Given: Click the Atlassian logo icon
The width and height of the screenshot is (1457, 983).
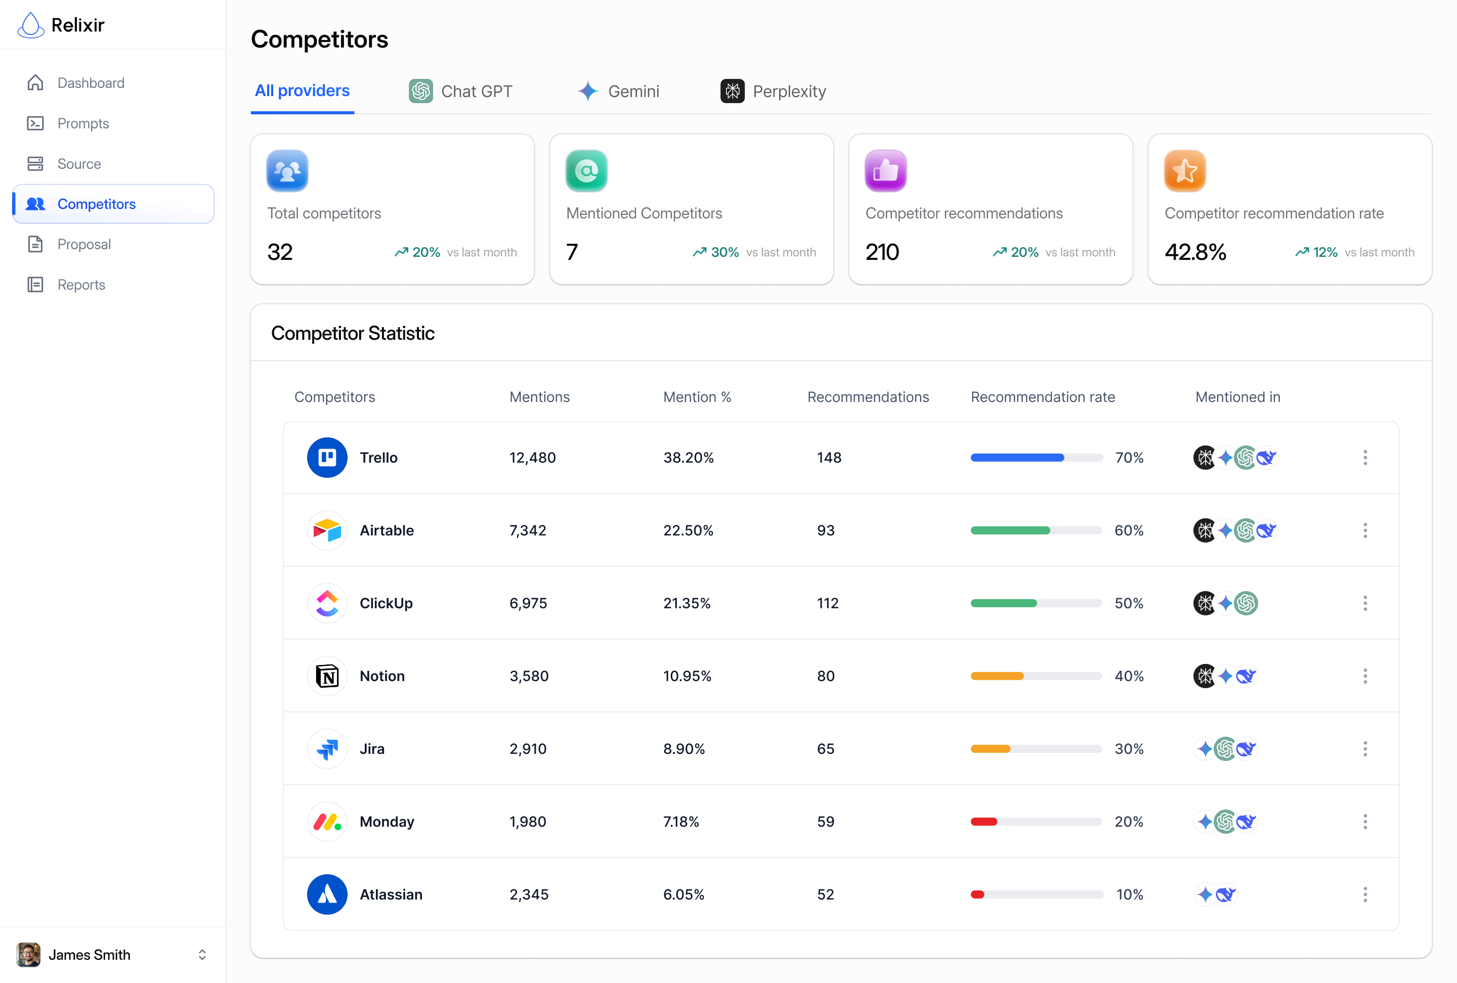Looking at the screenshot, I should click(327, 894).
